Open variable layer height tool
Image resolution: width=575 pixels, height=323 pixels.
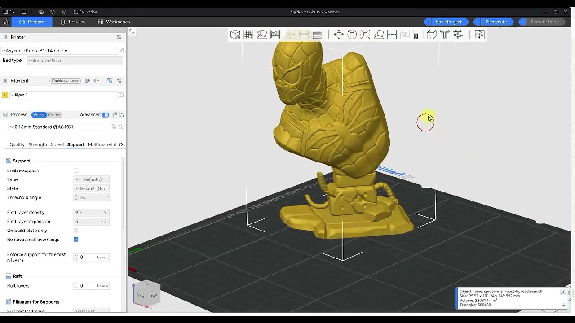(317, 35)
